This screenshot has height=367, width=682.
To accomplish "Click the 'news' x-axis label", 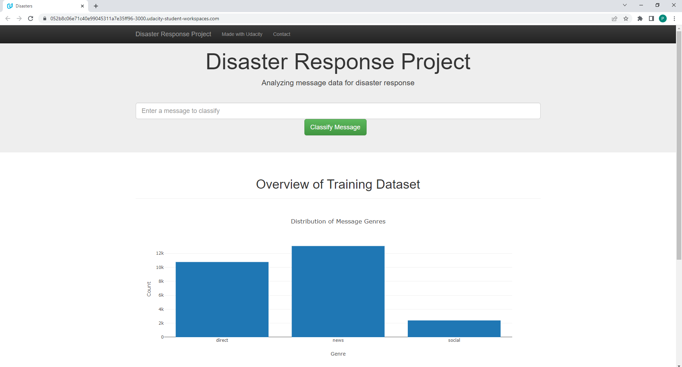I will [x=338, y=340].
